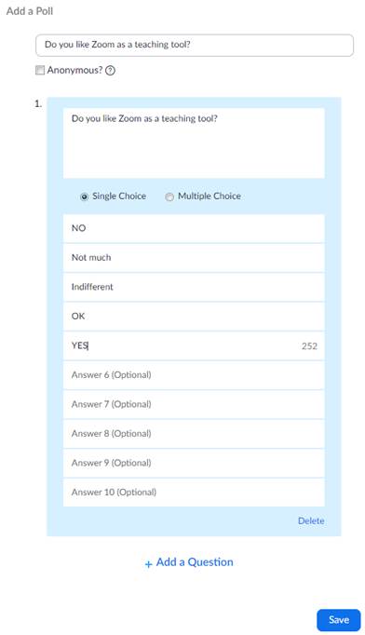Viewport: 365px width, 635px height.
Task: Click the Answer 9 (Optional) field
Action: [194, 464]
